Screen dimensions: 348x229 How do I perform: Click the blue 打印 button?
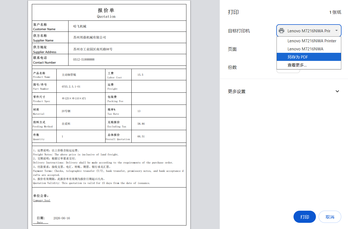[305, 217]
